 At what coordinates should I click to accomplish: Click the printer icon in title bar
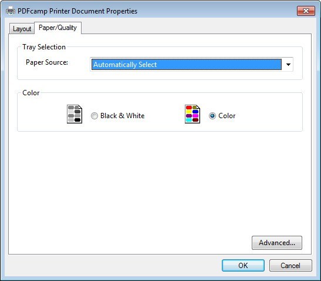click(x=10, y=11)
